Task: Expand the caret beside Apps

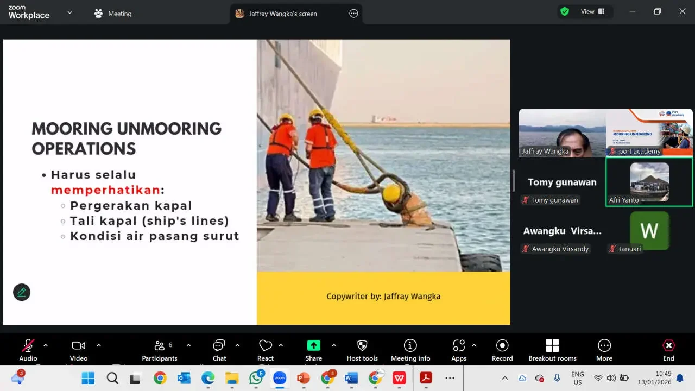Action: (474, 345)
